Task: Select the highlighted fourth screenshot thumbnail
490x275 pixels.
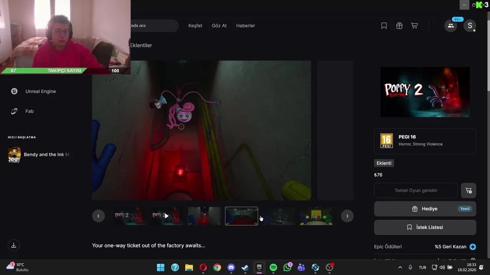Action: (x=242, y=216)
